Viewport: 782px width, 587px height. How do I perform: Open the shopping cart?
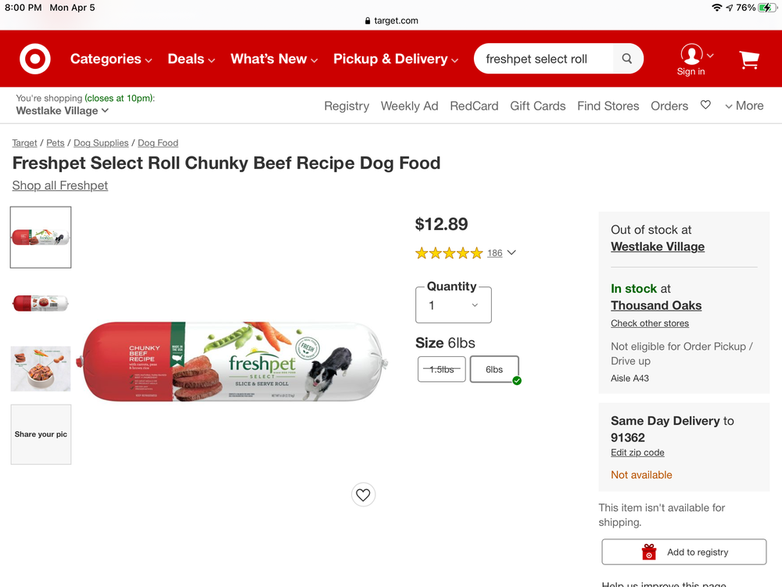(x=749, y=59)
